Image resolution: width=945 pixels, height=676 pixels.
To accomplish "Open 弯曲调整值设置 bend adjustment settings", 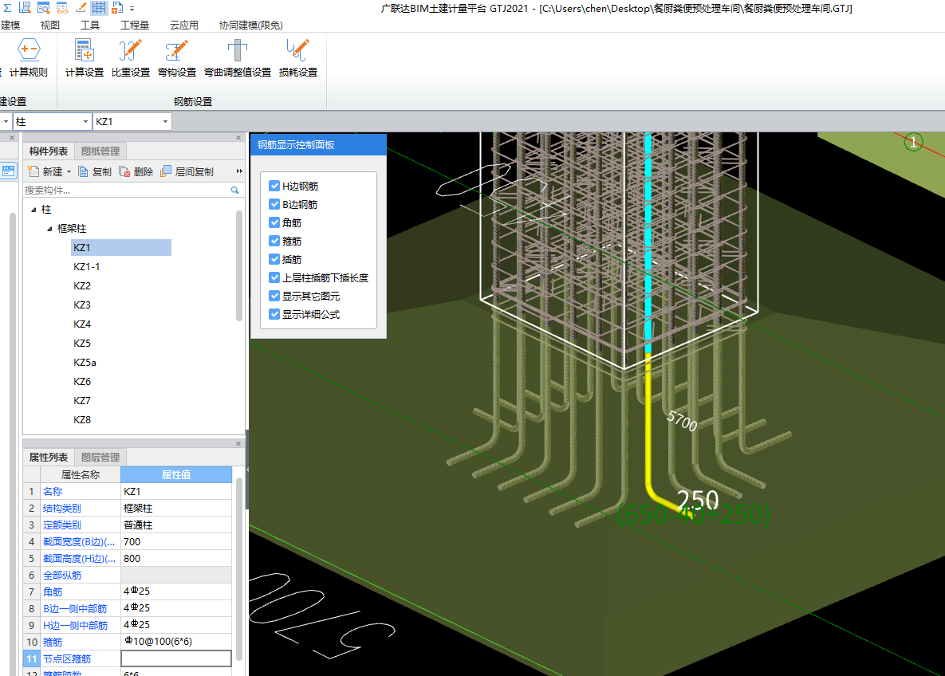I will pyautogui.click(x=238, y=58).
